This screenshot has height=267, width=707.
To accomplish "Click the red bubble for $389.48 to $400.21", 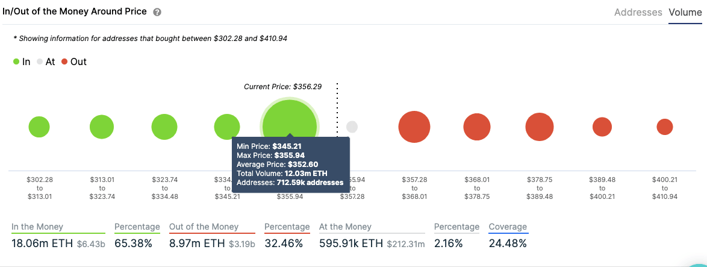I will coord(602,127).
